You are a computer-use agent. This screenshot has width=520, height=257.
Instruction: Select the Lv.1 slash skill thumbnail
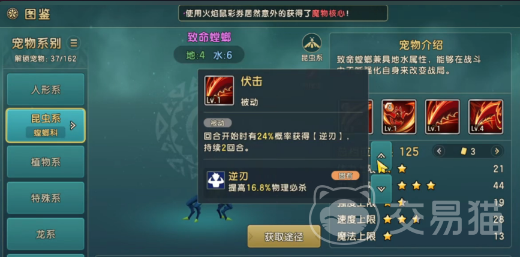(443, 117)
